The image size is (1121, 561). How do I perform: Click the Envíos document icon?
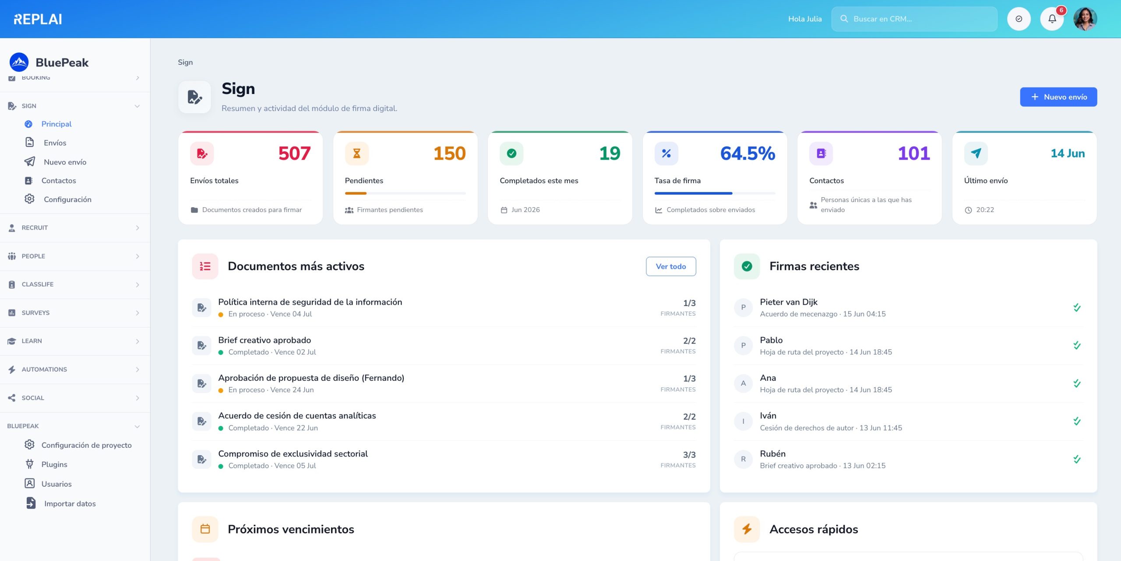pos(29,143)
